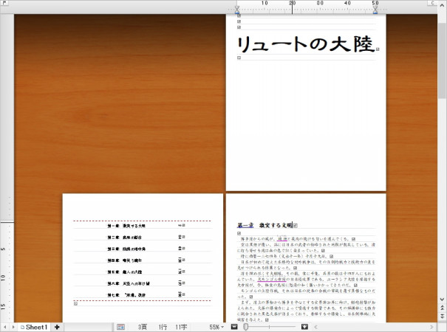The image size is (447, 332).
Task: Click the zoom slider handle
Action: tap(246, 327)
